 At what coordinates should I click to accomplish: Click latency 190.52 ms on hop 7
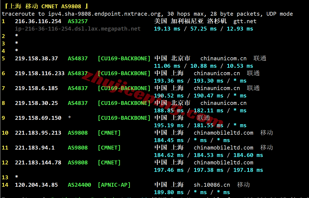coord(169,96)
